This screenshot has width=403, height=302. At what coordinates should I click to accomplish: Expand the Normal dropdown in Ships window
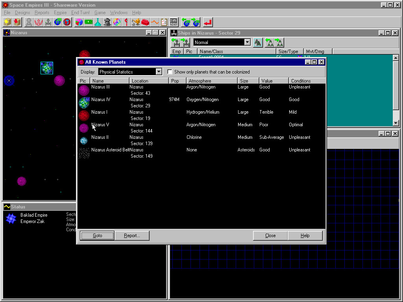247,42
